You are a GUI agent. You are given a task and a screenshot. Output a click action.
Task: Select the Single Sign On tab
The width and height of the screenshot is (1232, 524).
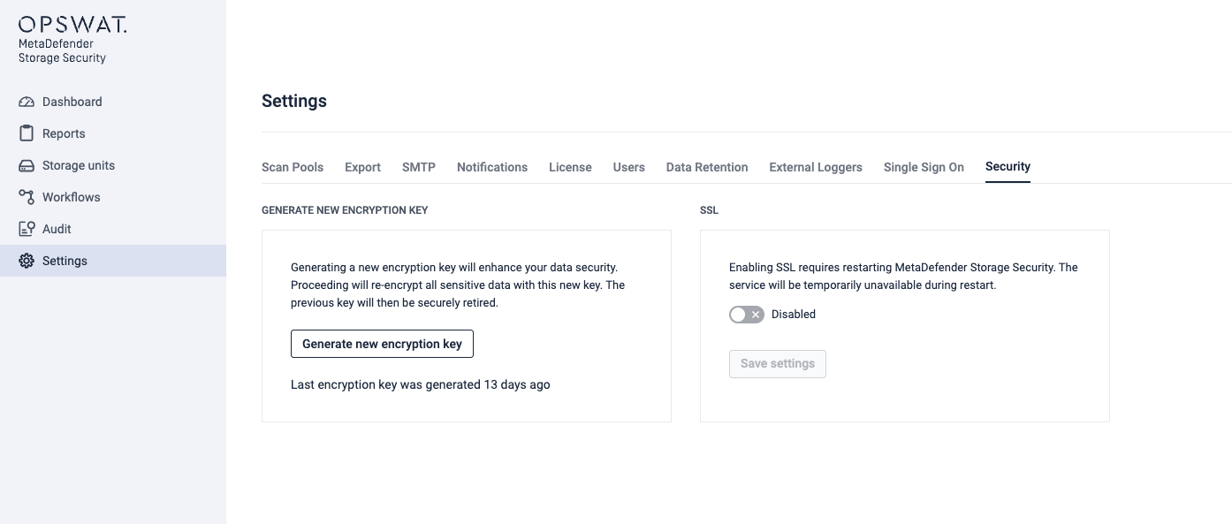click(924, 167)
